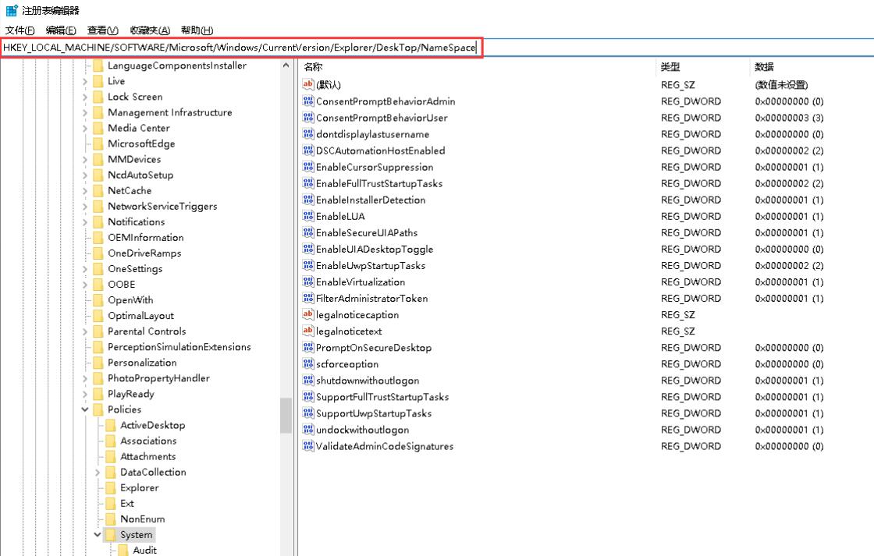
Task: Click the EnableLUA DWORD icon
Action: click(307, 215)
